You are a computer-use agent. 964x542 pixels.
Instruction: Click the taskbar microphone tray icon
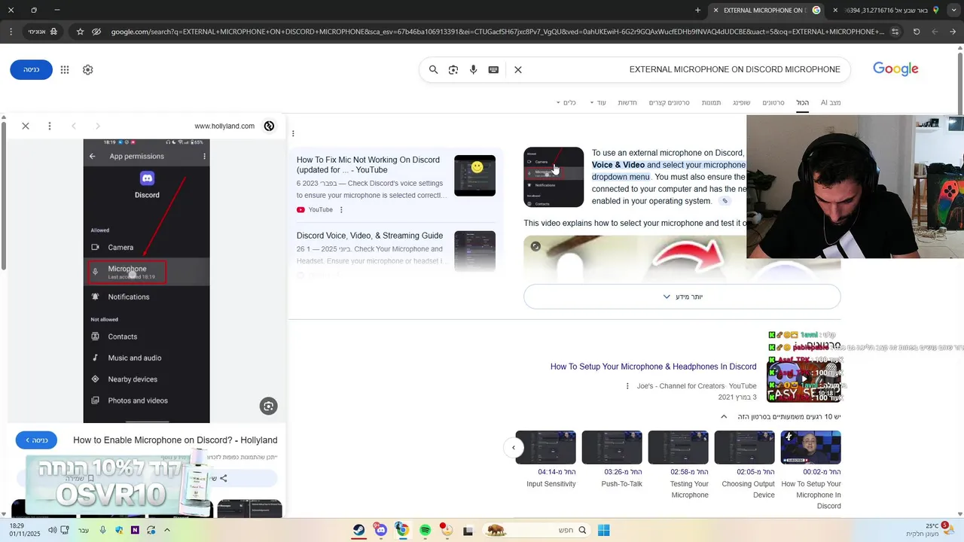pos(103,530)
